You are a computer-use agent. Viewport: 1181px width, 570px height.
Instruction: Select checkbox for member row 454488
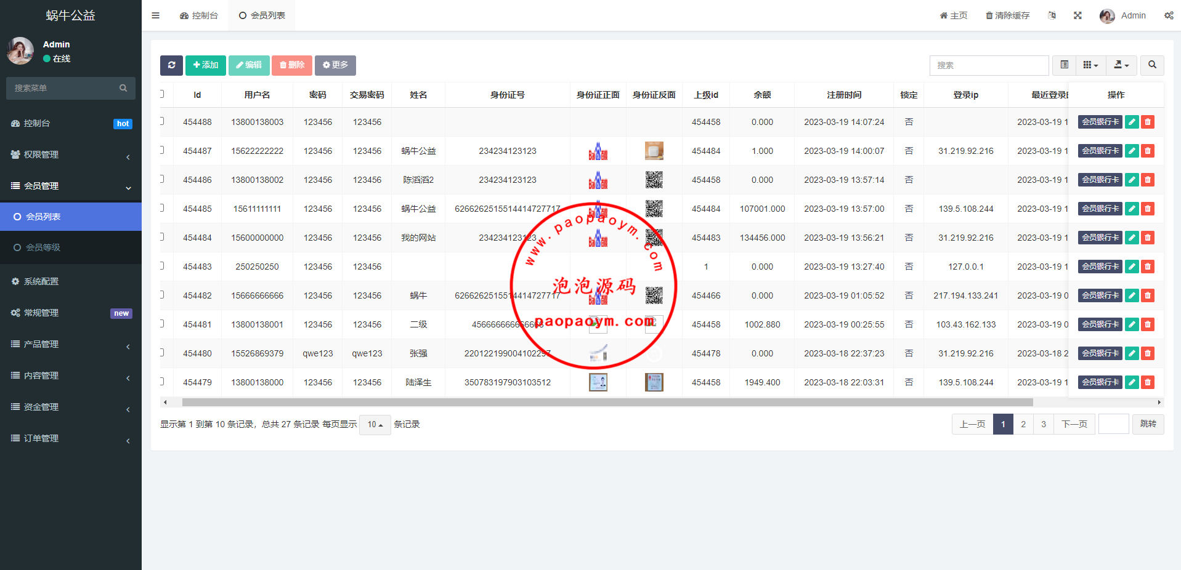coord(161,121)
